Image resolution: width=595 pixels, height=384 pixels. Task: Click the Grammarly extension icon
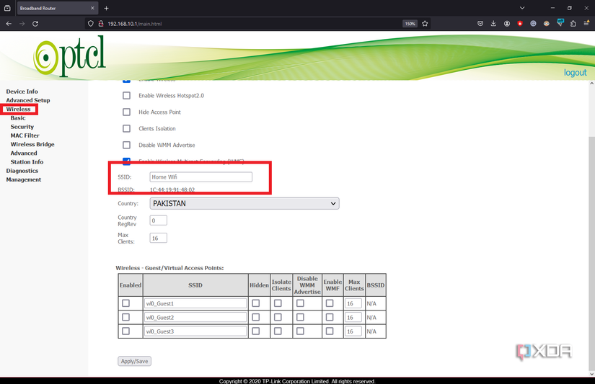533,24
